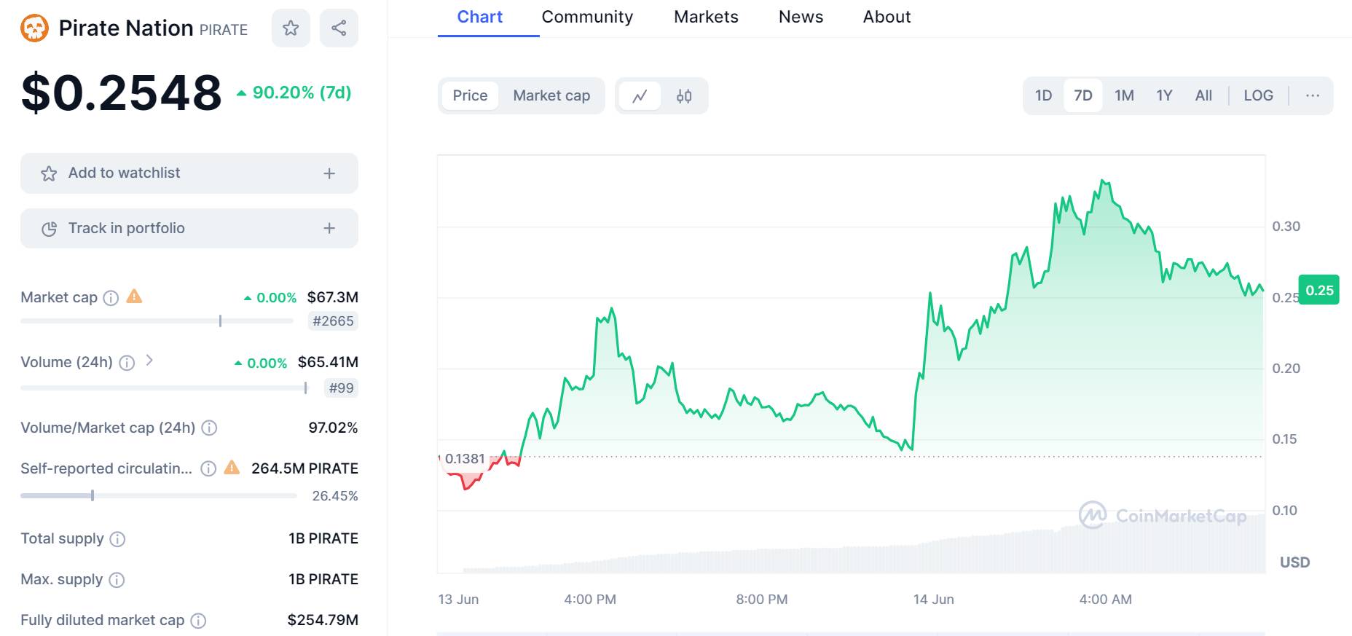Set chart range to All
The height and width of the screenshot is (636, 1352).
[x=1203, y=95]
